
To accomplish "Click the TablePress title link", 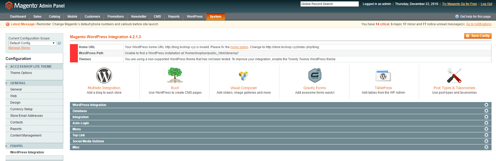I will coord(383,88).
